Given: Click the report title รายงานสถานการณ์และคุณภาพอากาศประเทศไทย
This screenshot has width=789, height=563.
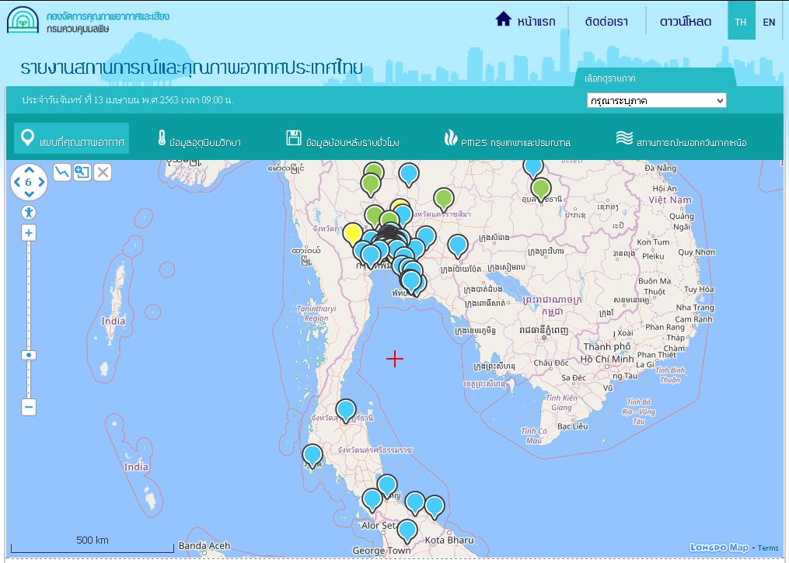Looking at the screenshot, I should (191, 68).
